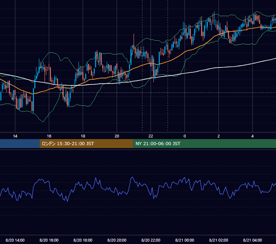
Task: Select the 4 hour axis label
Action: tap(252, 136)
